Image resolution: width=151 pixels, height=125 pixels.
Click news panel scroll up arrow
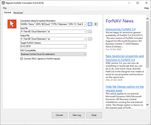(x=147, y=19)
